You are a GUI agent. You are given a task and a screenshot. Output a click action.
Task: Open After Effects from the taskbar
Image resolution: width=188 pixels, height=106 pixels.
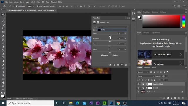click(91, 103)
